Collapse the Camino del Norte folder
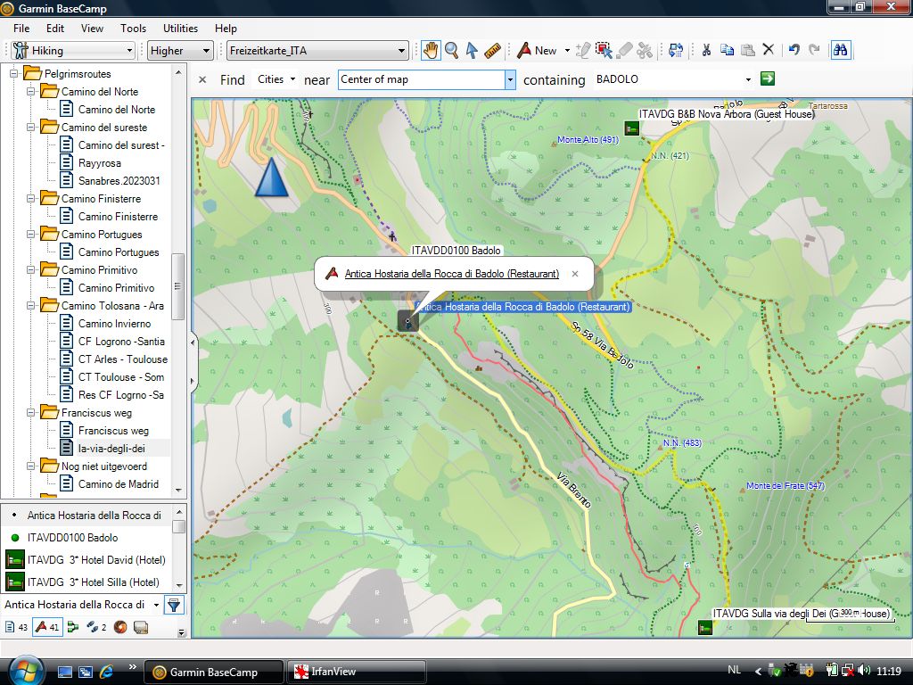Image resolution: width=913 pixels, height=685 pixels. [x=31, y=92]
